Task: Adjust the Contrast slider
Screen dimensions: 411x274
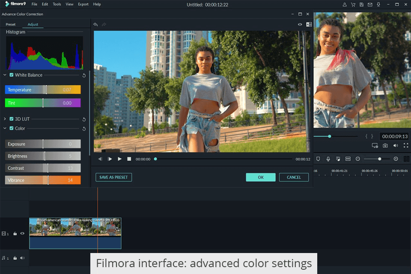Action: (43, 168)
